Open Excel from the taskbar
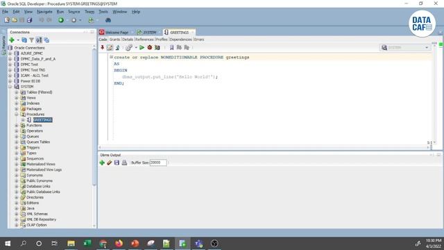 coord(87,244)
